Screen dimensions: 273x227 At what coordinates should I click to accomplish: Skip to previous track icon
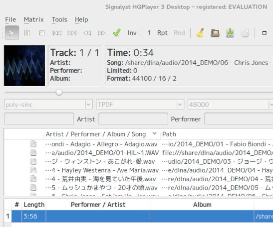(x=57, y=33)
